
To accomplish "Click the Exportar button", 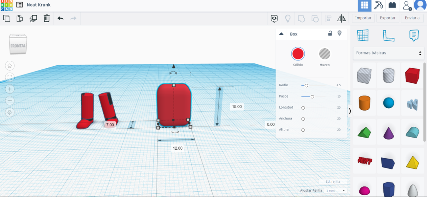I will pos(388,18).
